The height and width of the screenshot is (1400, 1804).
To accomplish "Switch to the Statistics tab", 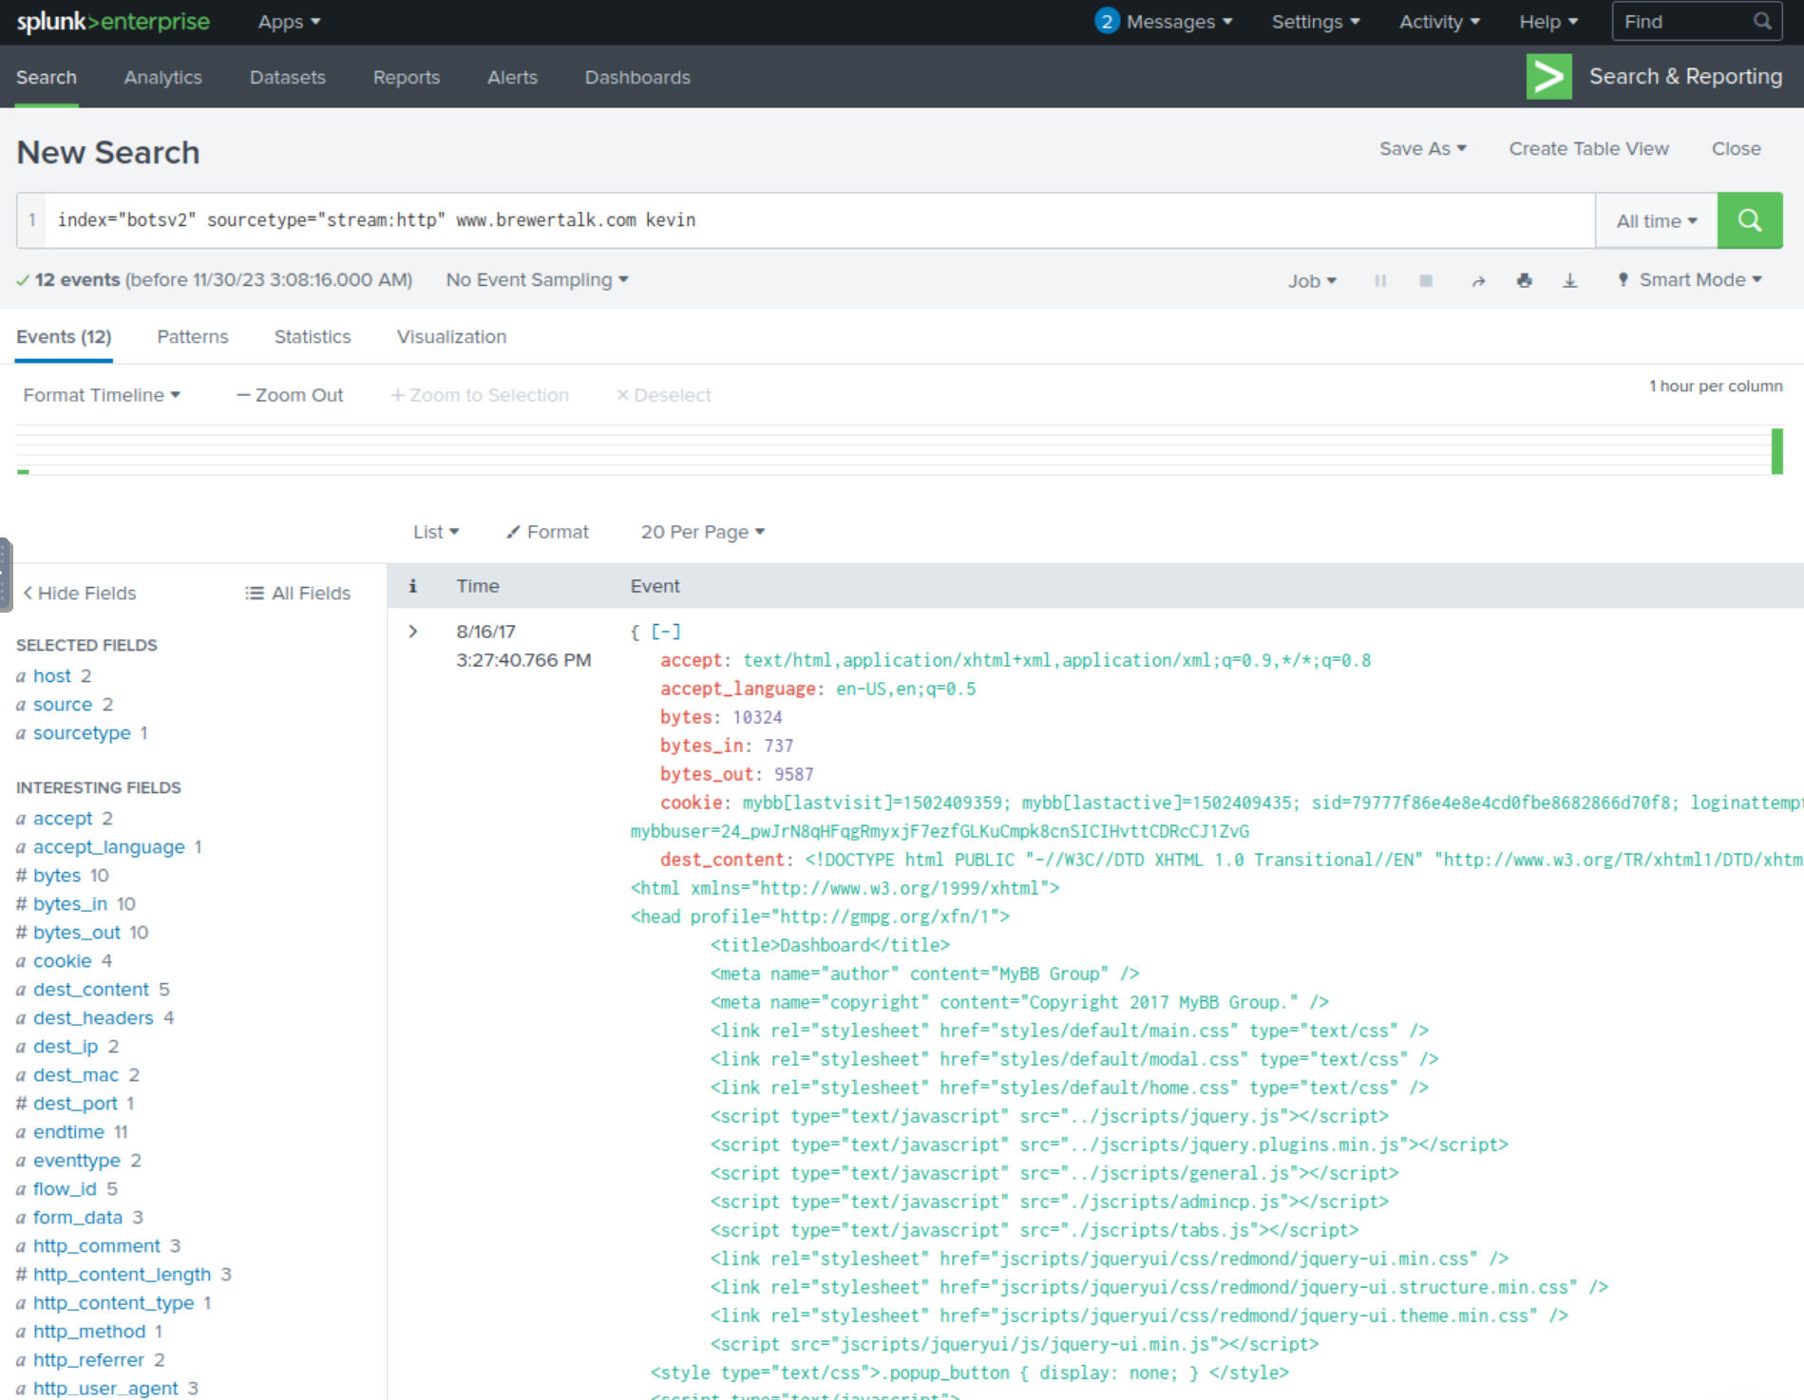I will [x=312, y=336].
